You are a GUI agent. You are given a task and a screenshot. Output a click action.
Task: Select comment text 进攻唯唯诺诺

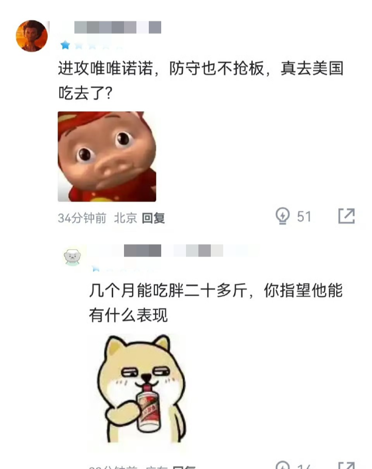[105, 68]
